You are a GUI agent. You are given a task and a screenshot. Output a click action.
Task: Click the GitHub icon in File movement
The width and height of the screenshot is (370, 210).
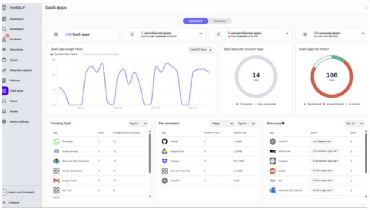tap(164, 141)
